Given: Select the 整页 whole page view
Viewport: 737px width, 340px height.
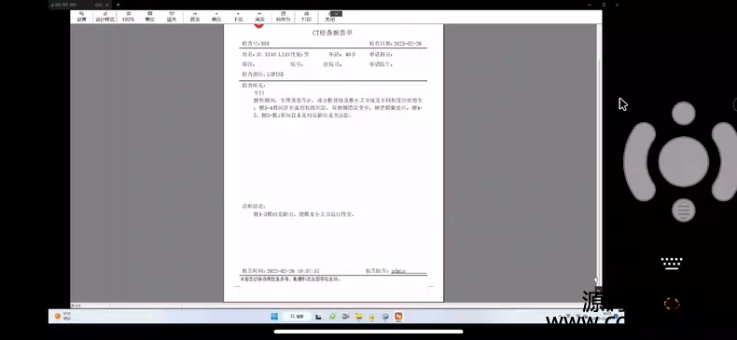Looking at the screenshot, I should click(x=149, y=17).
